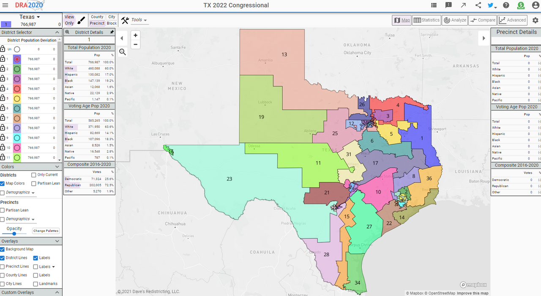Open the Twitter sharing icon
Image resolution: width=541 pixels, height=296 pixels.
(x=491, y=5)
